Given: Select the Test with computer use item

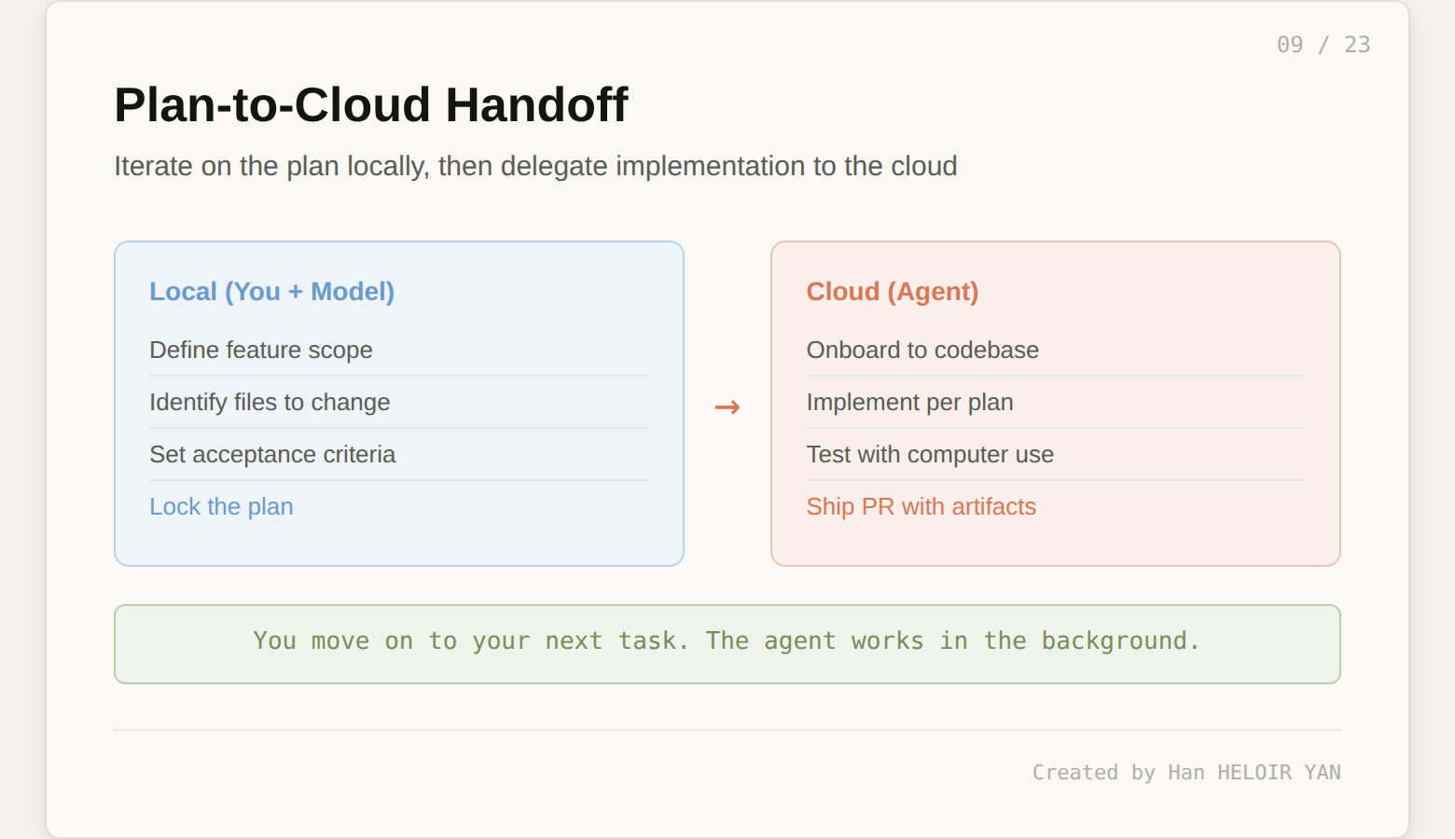Looking at the screenshot, I should (929, 455).
